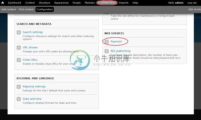Click the home icon in admin toolbar

tap(3, 3)
